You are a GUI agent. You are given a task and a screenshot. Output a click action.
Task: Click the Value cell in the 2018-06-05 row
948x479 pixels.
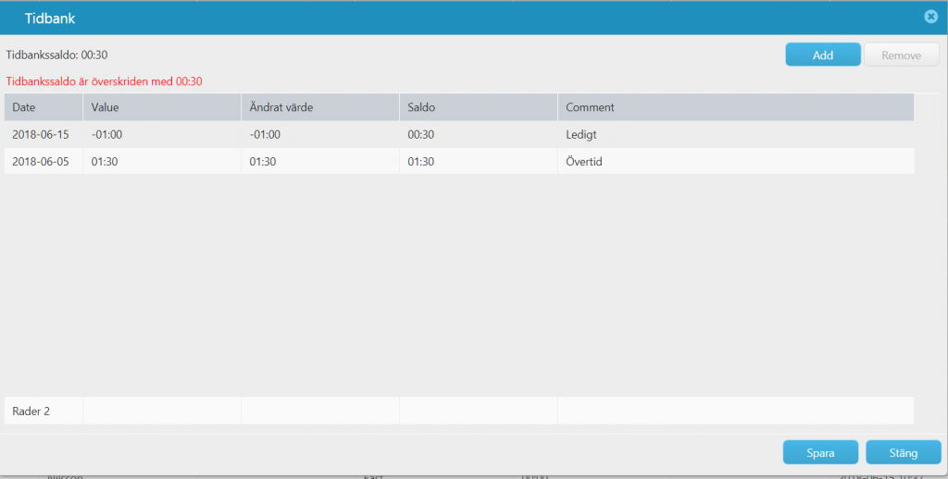162,161
